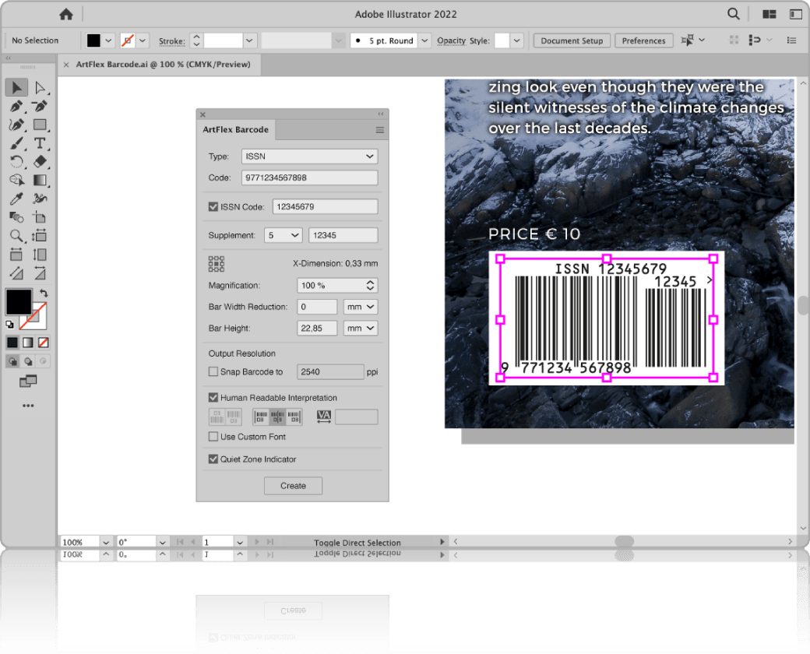Choose the Eyedropper tool
This screenshot has height=654, width=810.
(x=16, y=199)
